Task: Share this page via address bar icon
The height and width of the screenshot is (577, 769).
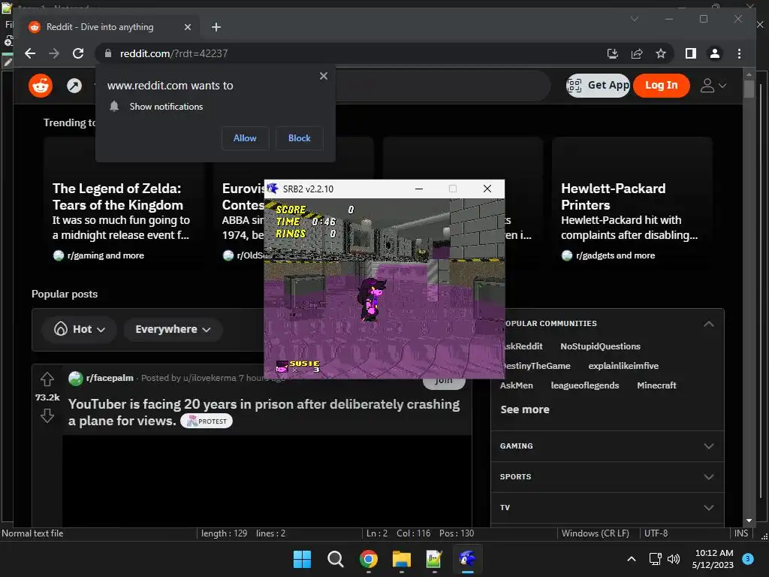Action: click(x=637, y=53)
